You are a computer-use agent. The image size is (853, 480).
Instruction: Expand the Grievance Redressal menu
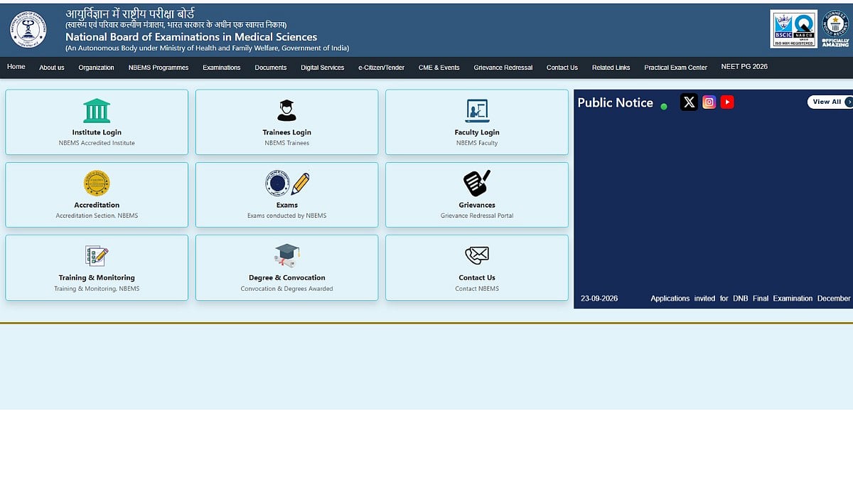(x=503, y=68)
